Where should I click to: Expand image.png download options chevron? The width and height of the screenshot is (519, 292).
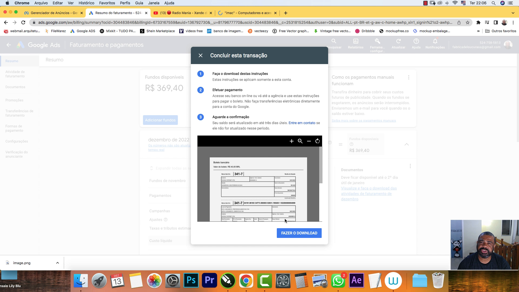pyautogui.click(x=57, y=263)
